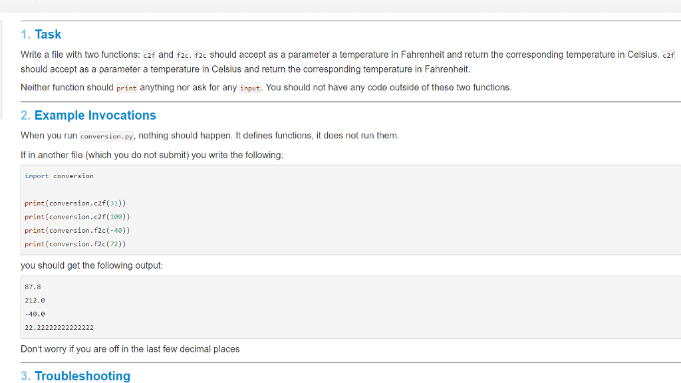Click the 87.8 output value

click(x=33, y=287)
